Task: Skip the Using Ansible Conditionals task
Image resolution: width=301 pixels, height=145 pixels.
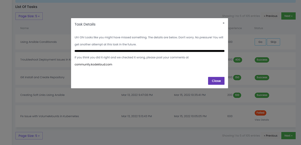Action: point(273,42)
